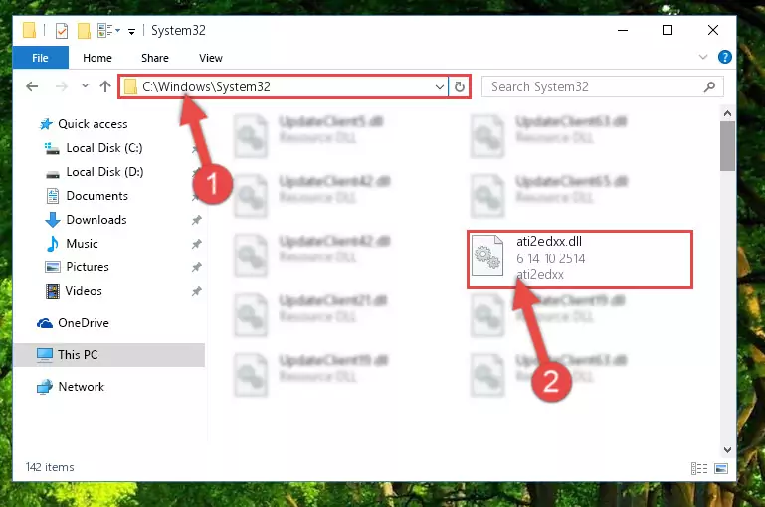Switch to large icons view in status bar
Image resolution: width=765 pixels, height=507 pixels.
pos(721,468)
